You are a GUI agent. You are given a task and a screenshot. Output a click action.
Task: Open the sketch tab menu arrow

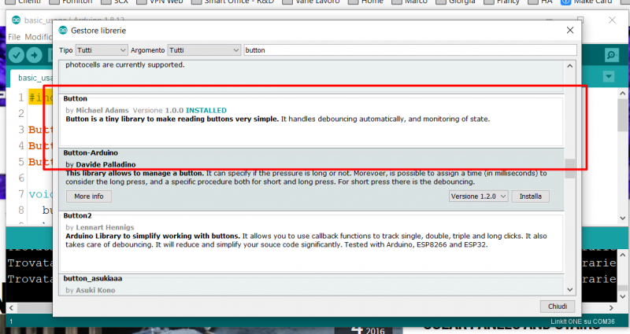[608, 76]
